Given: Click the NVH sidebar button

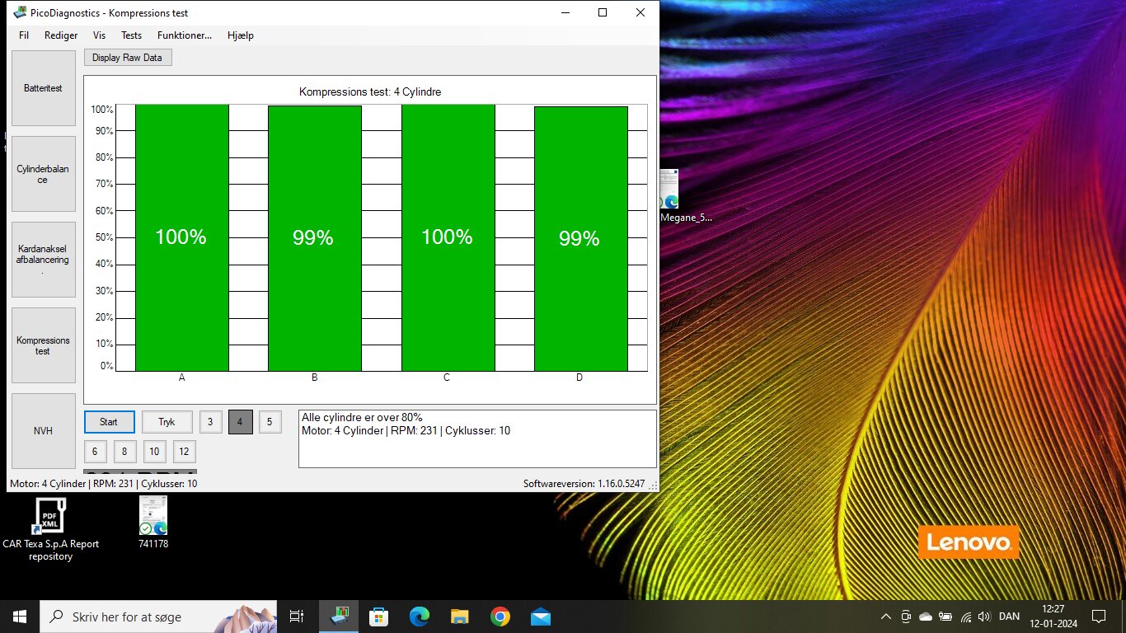Looking at the screenshot, I should pyautogui.click(x=43, y=430).
